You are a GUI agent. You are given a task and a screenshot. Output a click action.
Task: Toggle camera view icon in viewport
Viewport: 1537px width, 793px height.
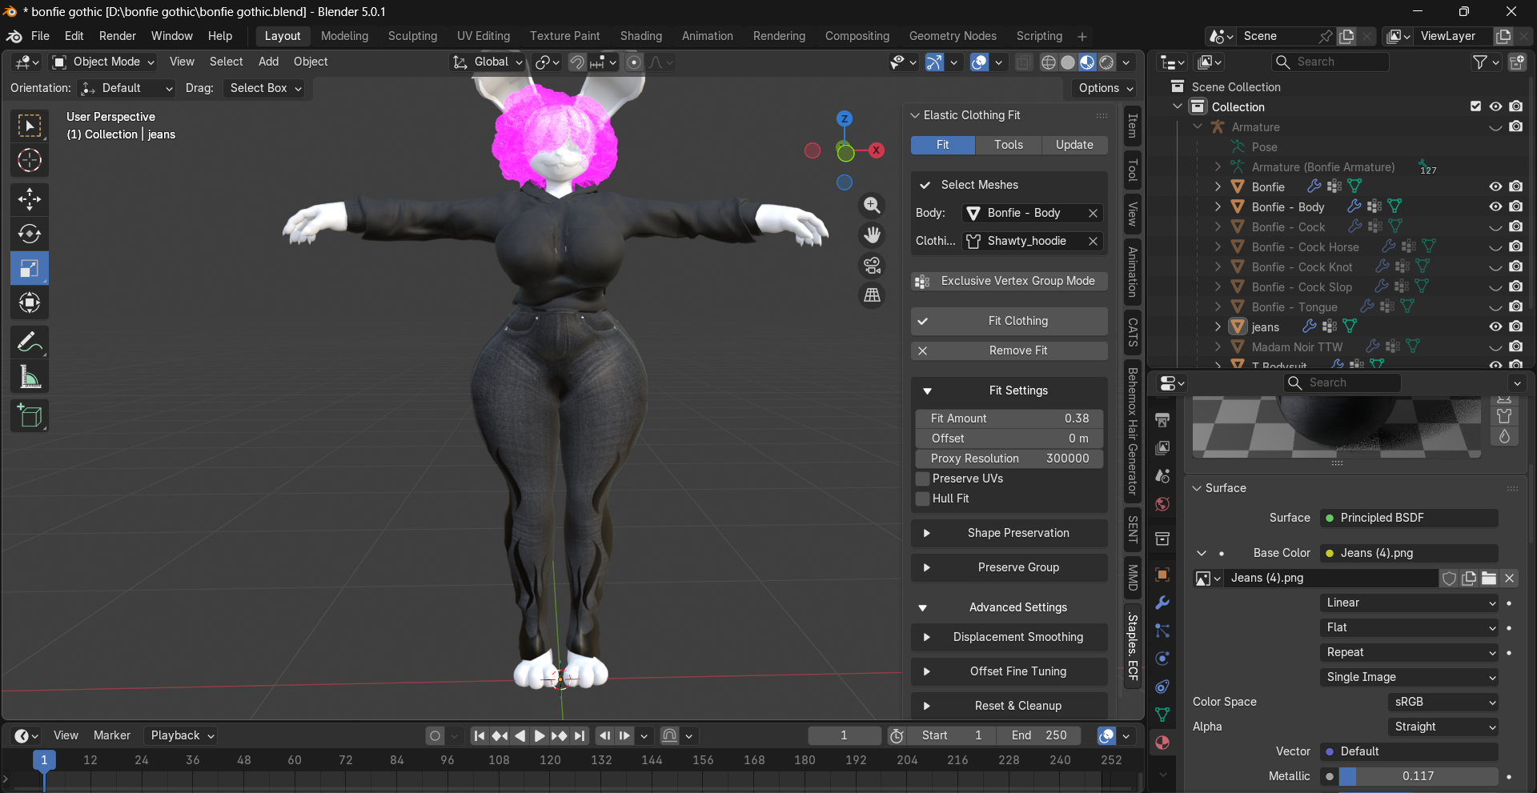[872, 265]
